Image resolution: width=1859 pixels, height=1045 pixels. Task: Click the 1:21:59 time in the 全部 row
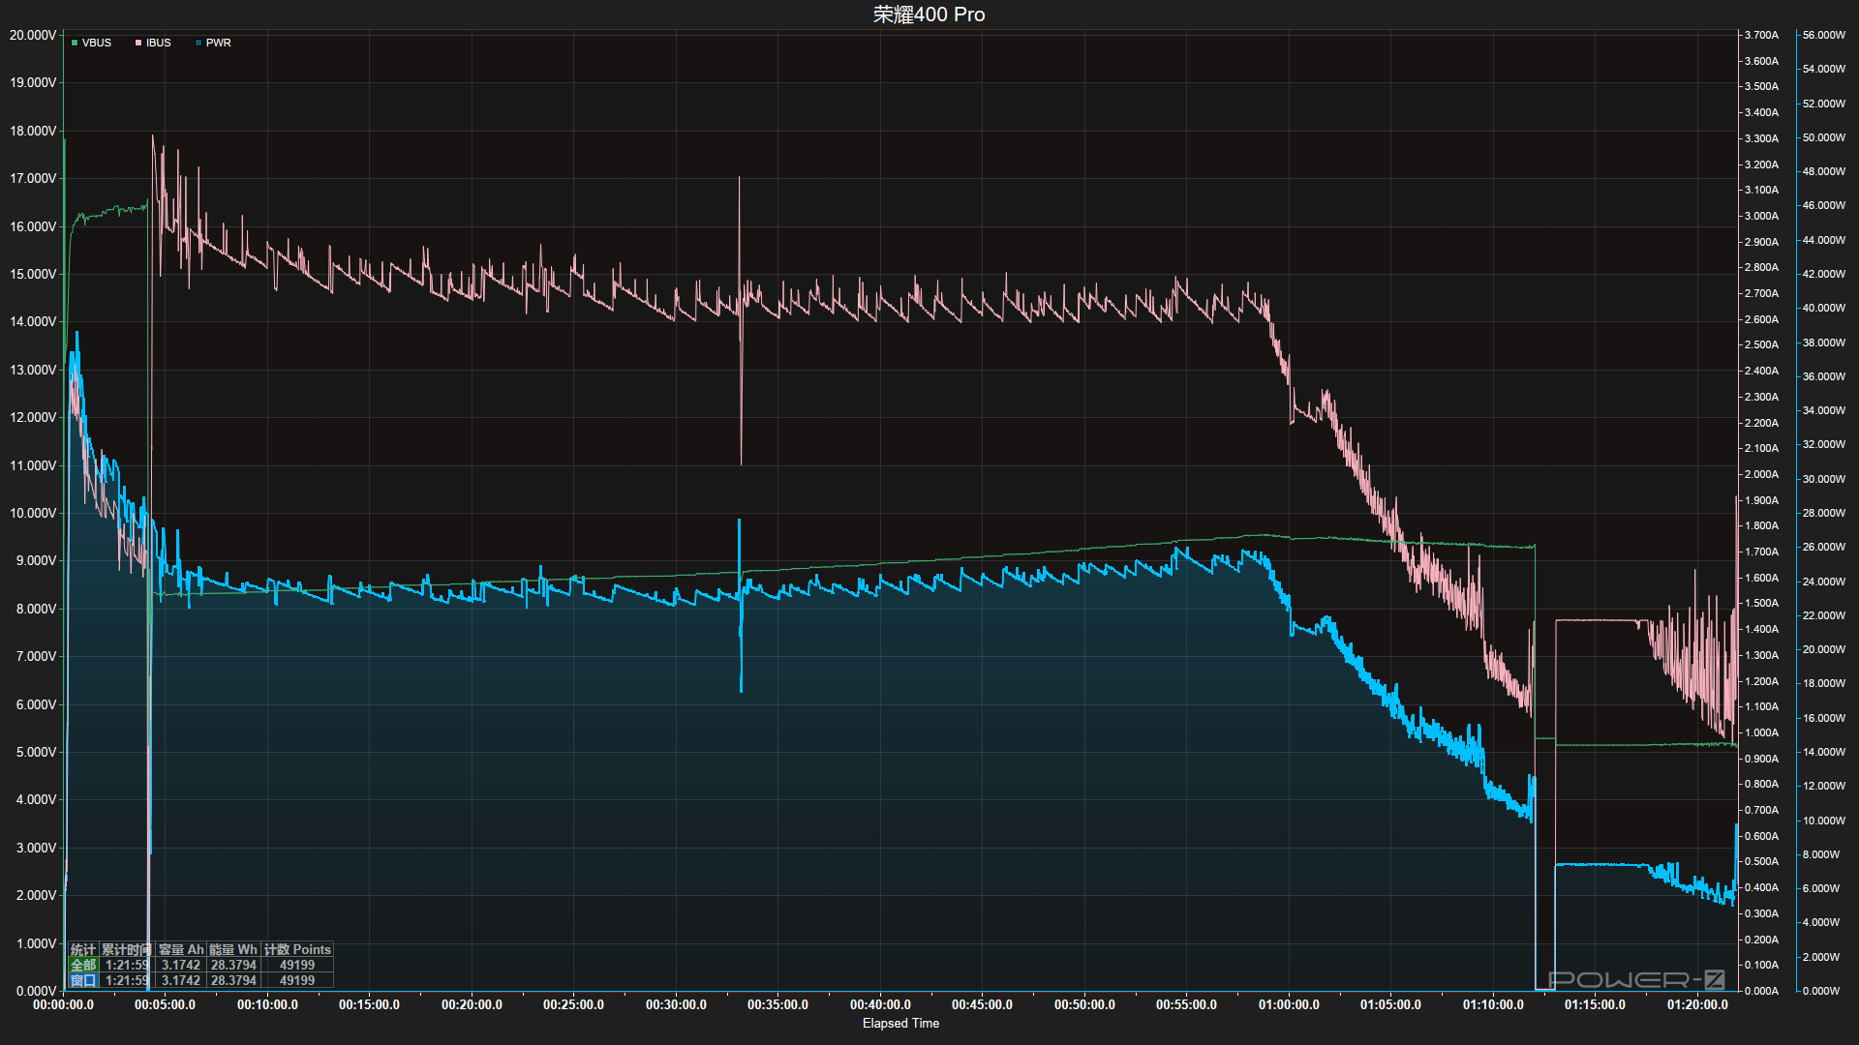coord(127,966)
